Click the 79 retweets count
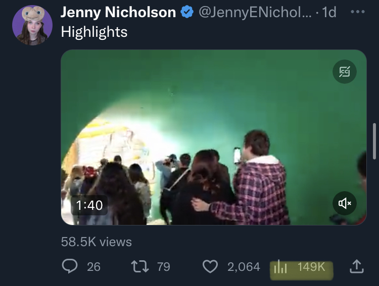 (163, 266)
